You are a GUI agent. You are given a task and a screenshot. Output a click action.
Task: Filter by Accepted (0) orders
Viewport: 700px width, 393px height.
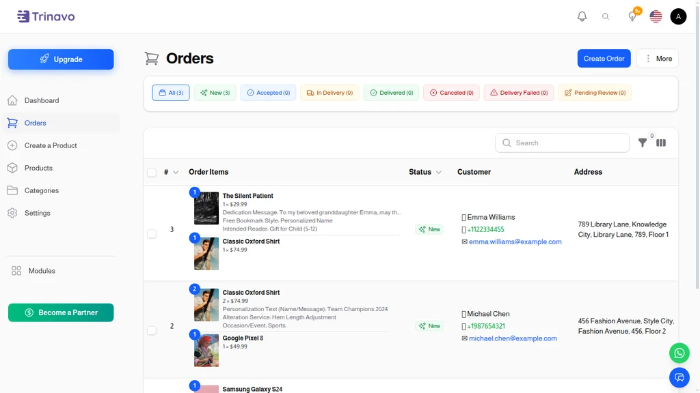pos(268,93)
